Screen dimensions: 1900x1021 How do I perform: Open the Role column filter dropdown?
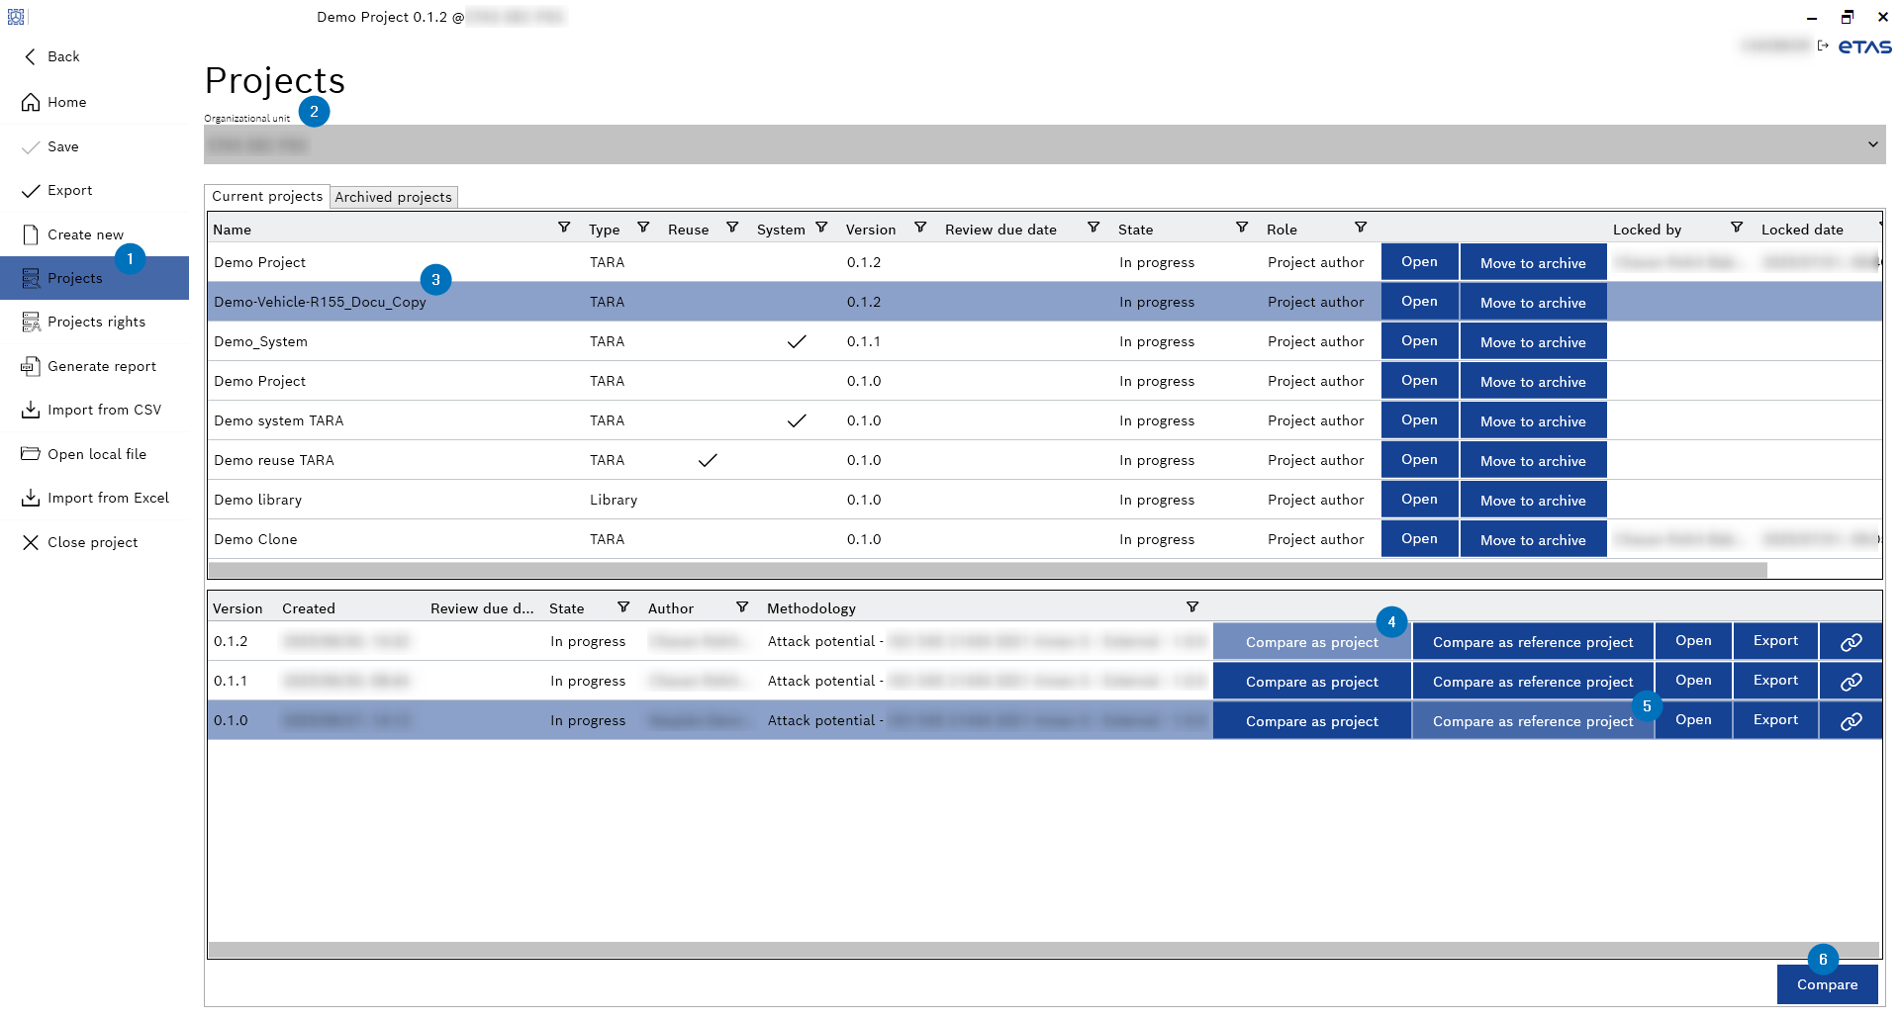1361,228
